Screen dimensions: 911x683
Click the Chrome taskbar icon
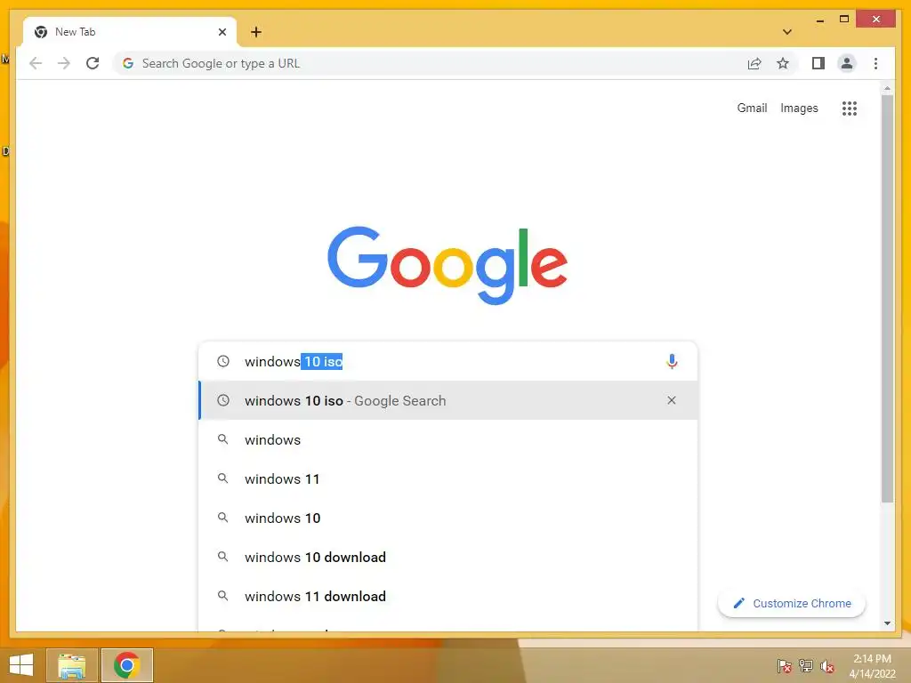coord(127,665)
